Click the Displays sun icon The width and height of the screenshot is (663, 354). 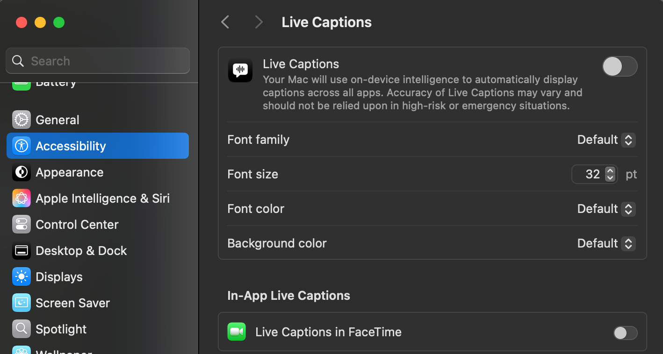(21, 277)
